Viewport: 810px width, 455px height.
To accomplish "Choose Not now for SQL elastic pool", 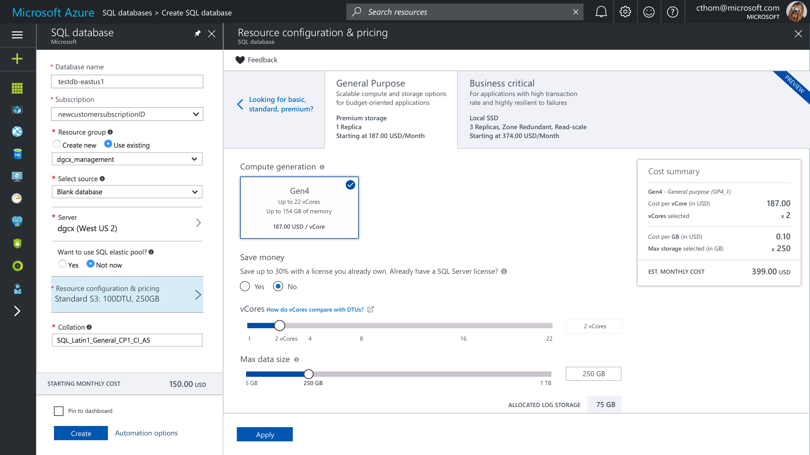I will coord(90,264).
